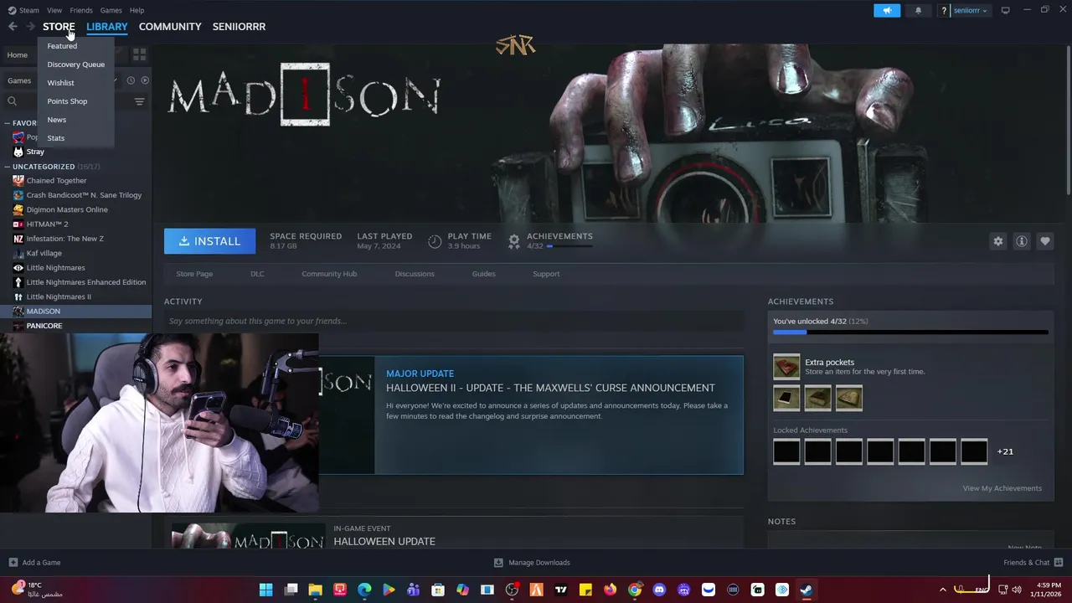Select Featured from Store dropdown
1072x603 pixels.
(62, 46)
